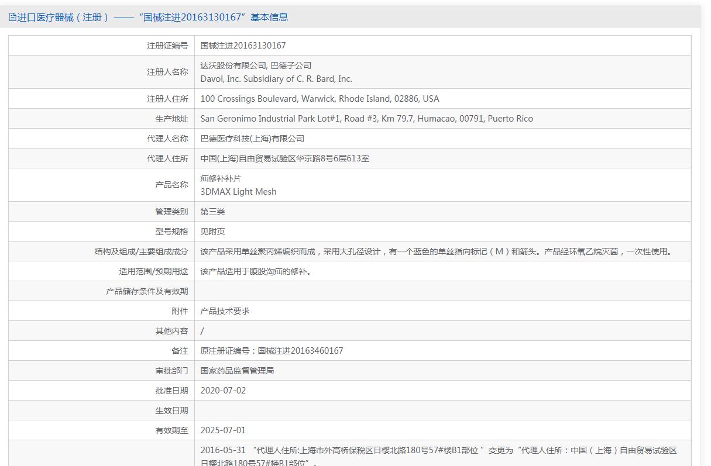Click the 生效日期 label
711x466 pixels.
coord(171,410)
